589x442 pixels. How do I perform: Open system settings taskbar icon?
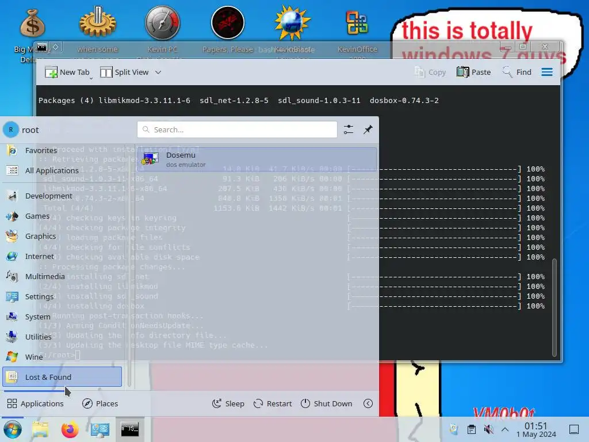click(100, 429)
